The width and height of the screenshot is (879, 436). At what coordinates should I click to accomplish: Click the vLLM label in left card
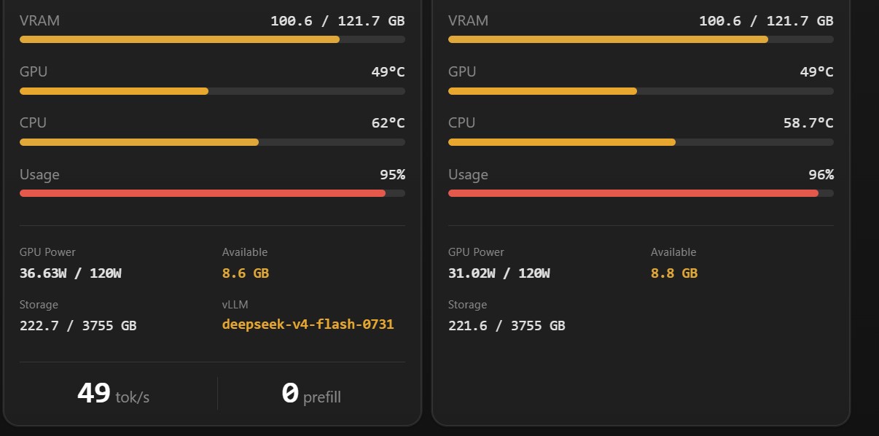click(235, 305)
